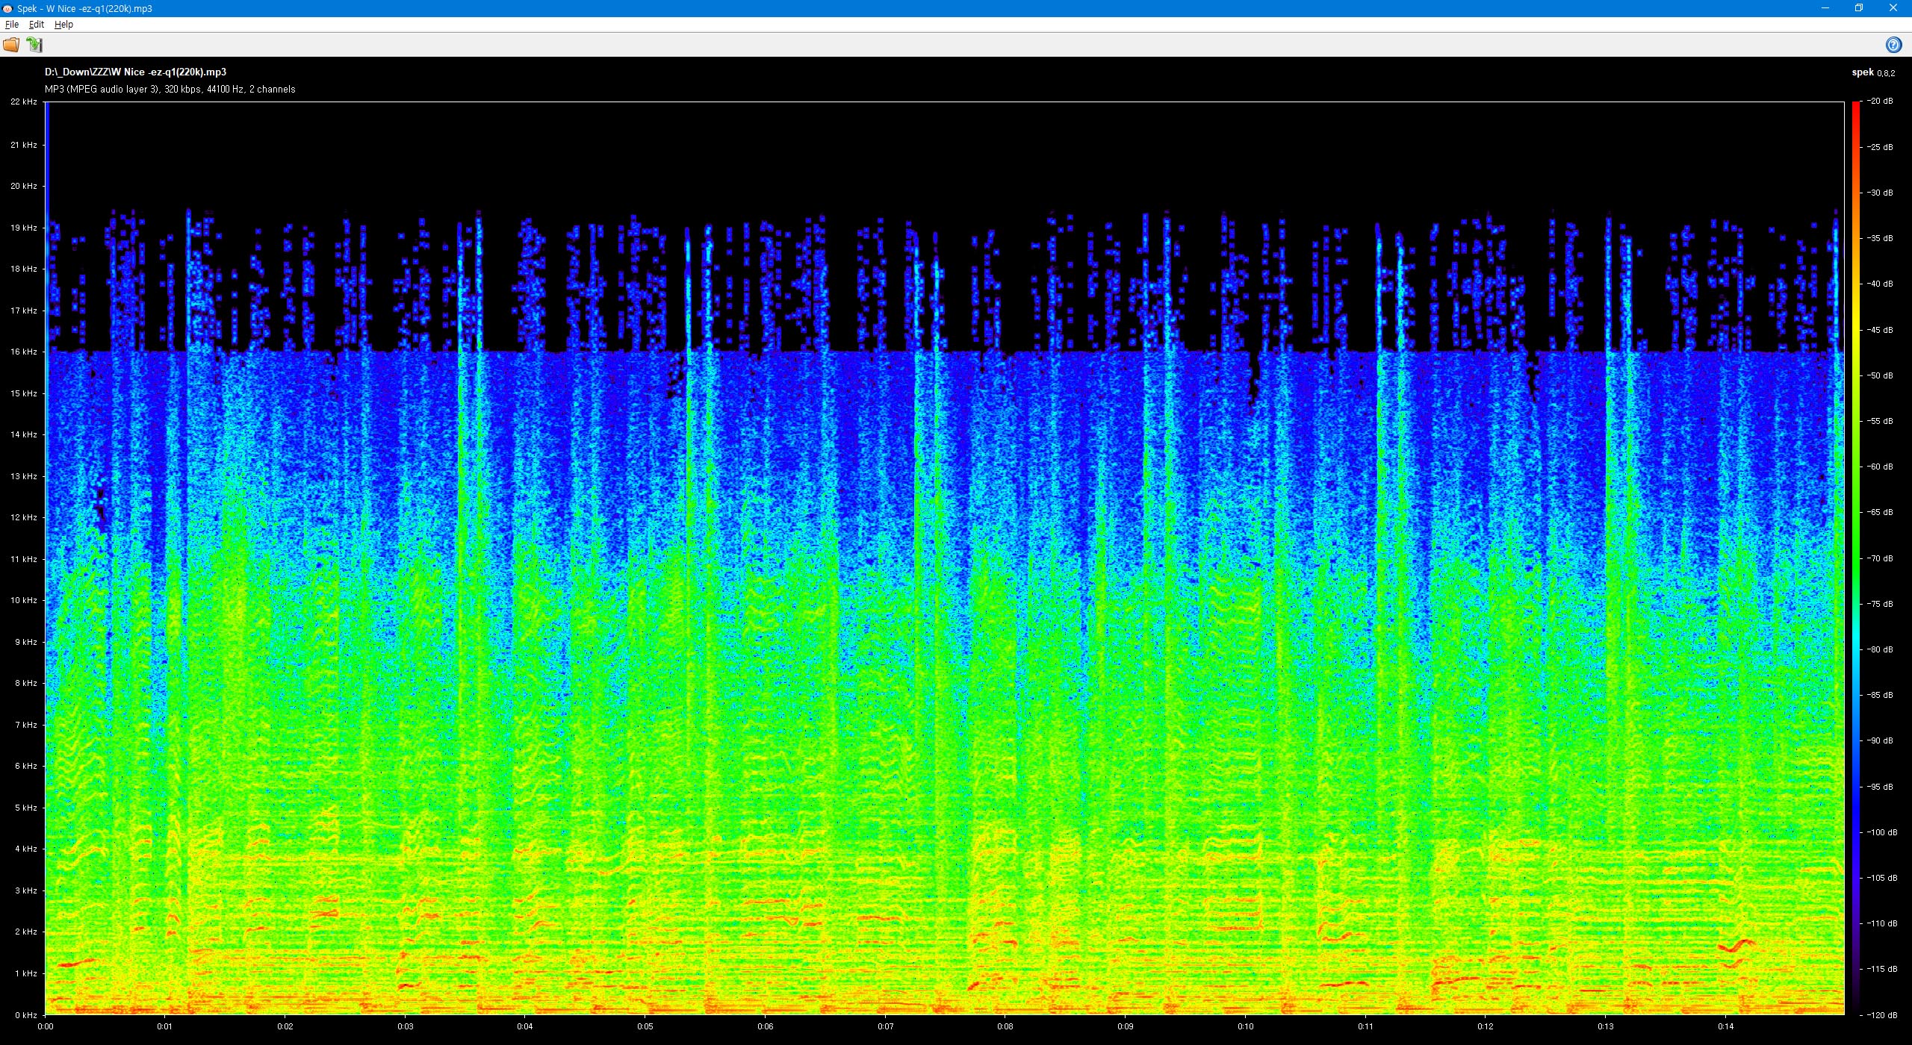The width and height of the screenshot is (1912, 1045).
Task: Click the Save spectrogram toolbar icon
Action: 34,45
